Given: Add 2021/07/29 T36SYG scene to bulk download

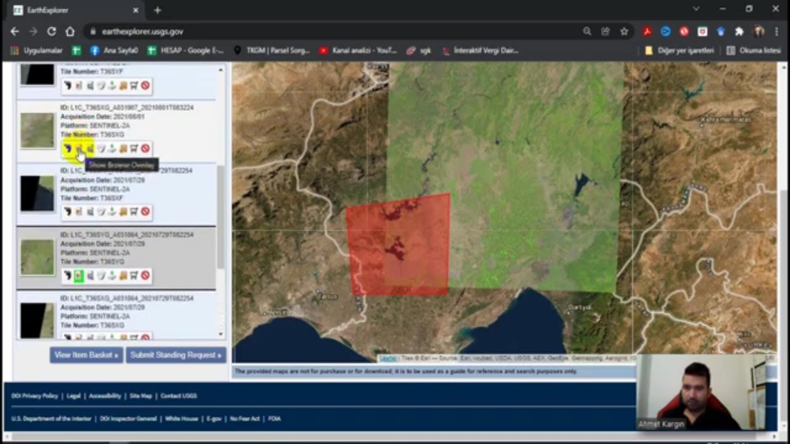Looking at the screenshot, I should pyautogui.click(x=123, y=276).
